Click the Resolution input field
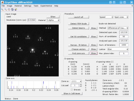The height and width of the screenshot is (101, 134). coord(32,20)
